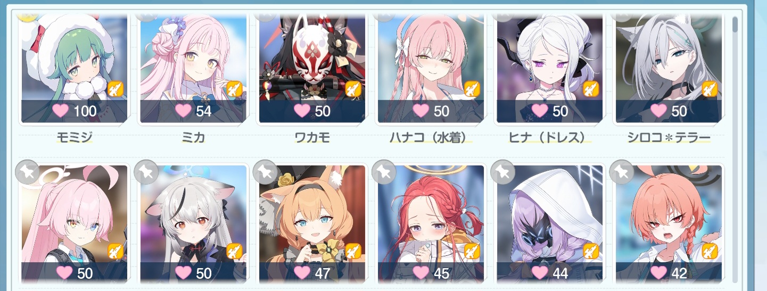Click the gold weapon badge on ワカモ card

pos(353,89)
